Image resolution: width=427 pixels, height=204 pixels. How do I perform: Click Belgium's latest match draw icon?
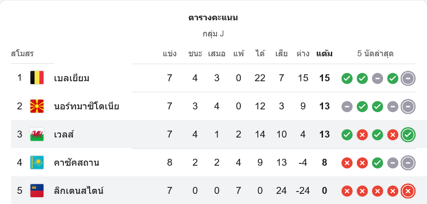pos(408,78)
